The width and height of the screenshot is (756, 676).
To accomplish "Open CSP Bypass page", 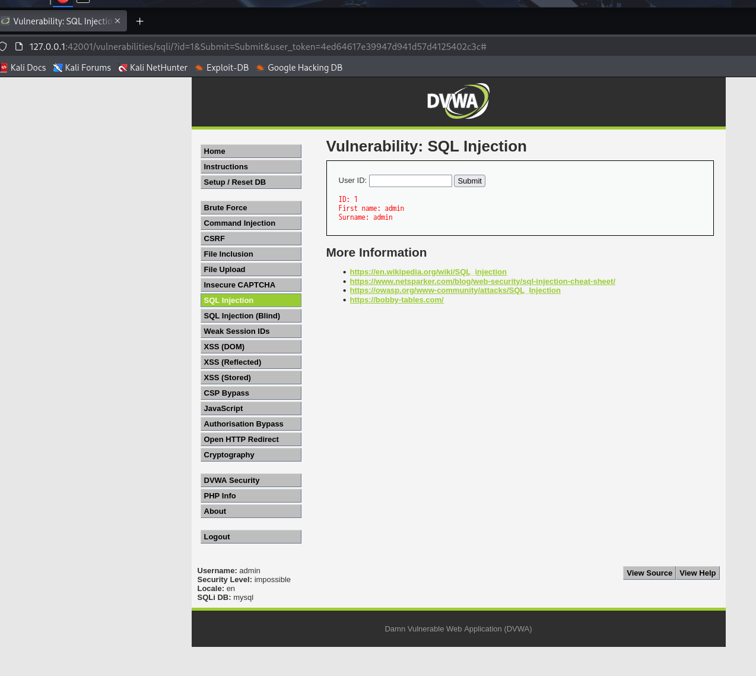I will click(251, 393).
